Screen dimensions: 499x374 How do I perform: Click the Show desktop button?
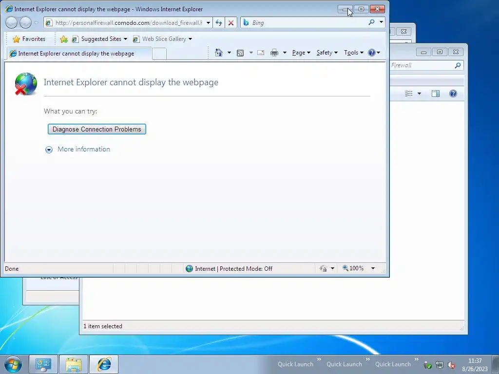pyautogui.click(x=495, y=364)
